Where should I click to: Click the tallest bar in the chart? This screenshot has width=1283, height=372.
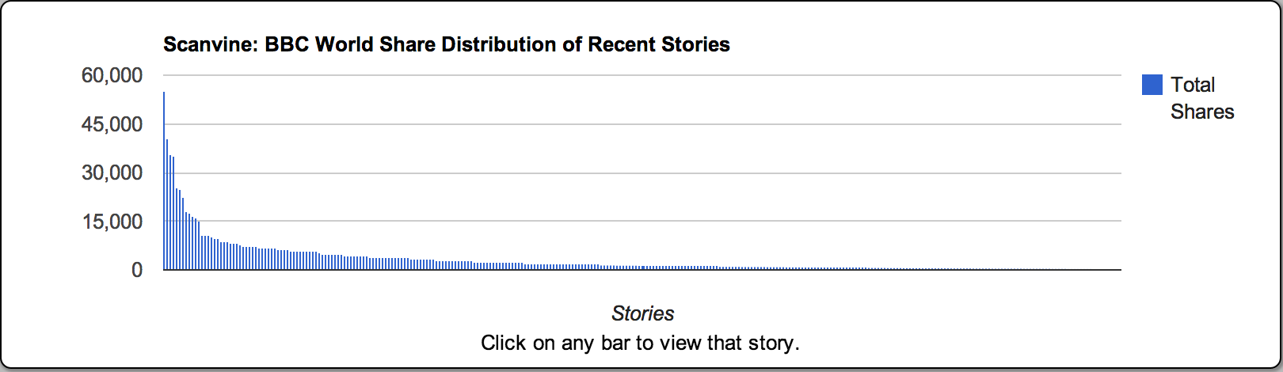[x=164, y=182]
